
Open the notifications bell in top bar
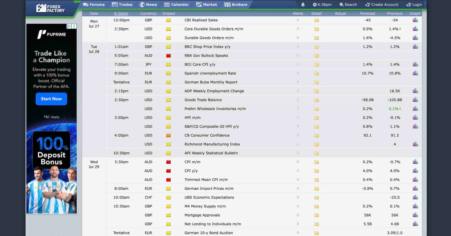[303, 5]
